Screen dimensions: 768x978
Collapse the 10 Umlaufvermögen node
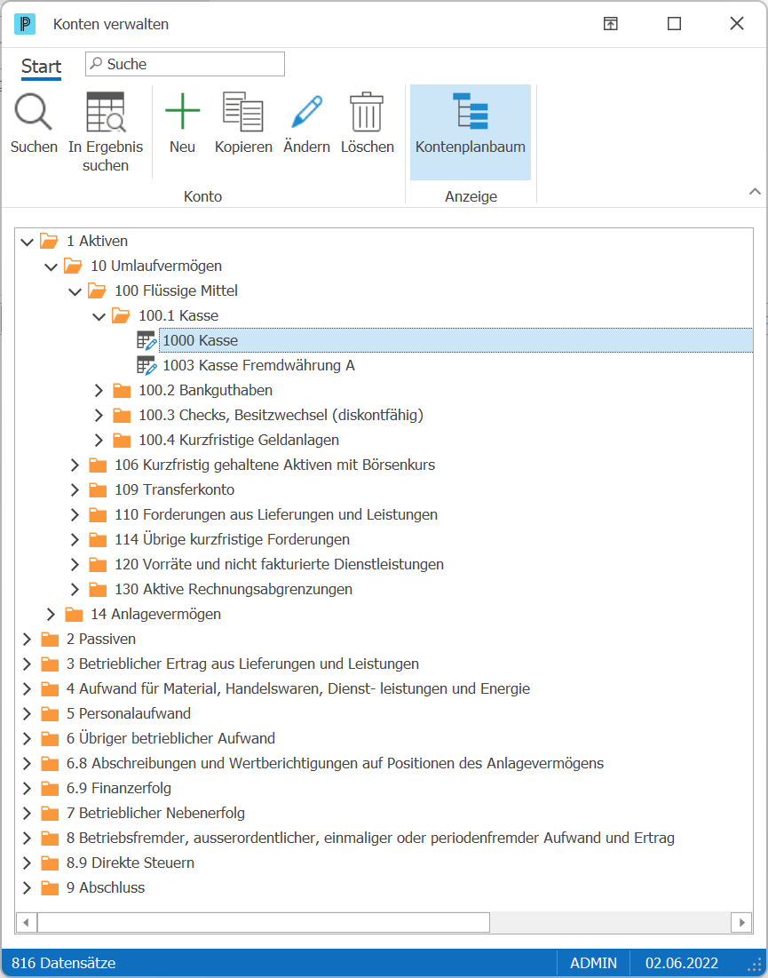tap(51, 266)
